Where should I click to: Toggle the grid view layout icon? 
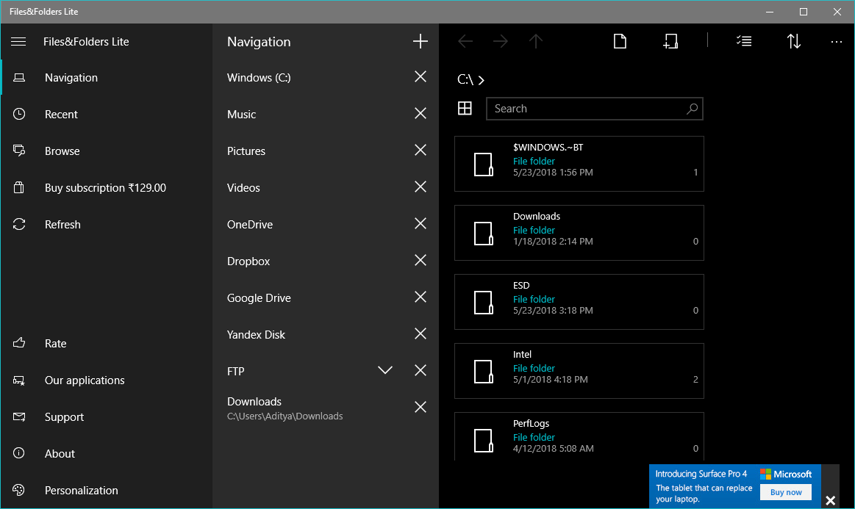coord(465,109)
